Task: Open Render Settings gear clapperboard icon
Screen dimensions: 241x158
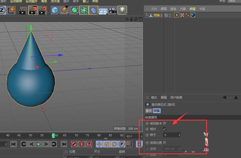Action: [43, 10]
